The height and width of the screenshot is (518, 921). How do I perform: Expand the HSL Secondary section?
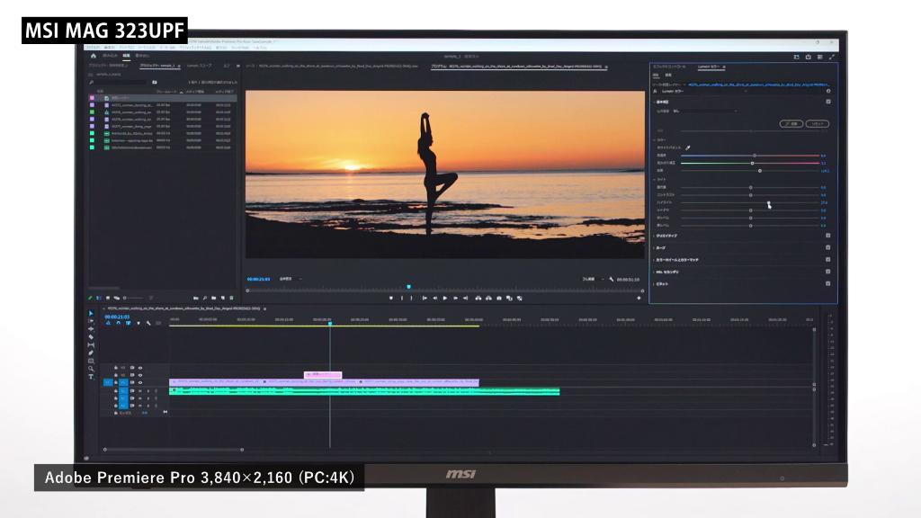pyautogui.click(x=667, y=272)
